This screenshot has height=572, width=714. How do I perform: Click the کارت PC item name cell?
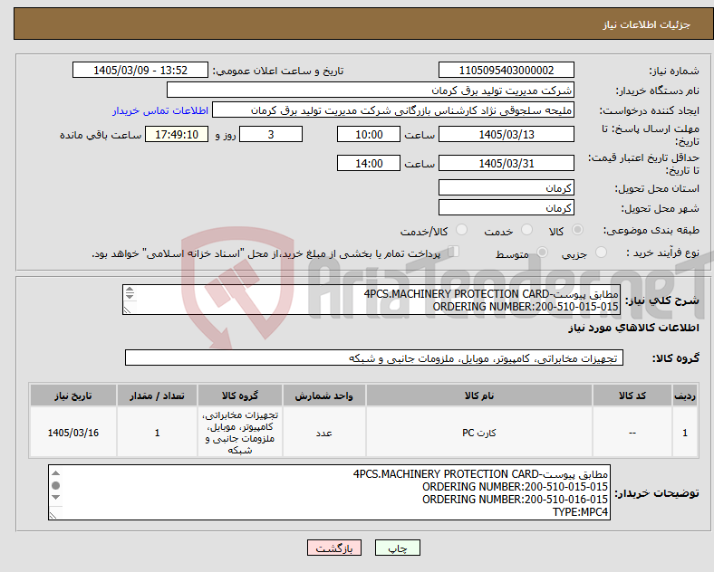pos(479,433)
